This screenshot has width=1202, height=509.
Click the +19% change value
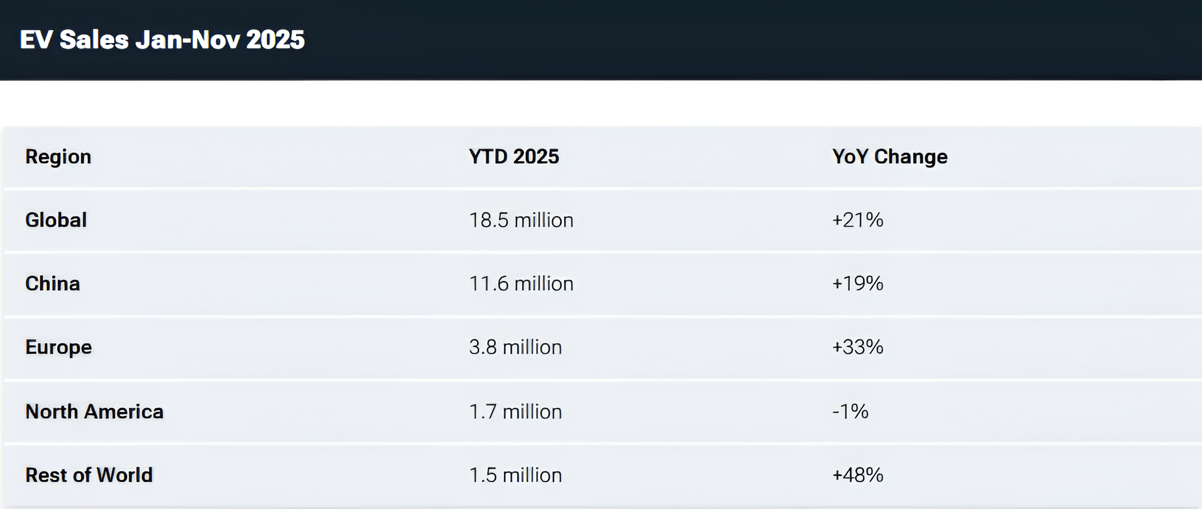[857, 284]
